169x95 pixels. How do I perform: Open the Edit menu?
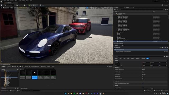pyautogui.click(x=8, y=1)
